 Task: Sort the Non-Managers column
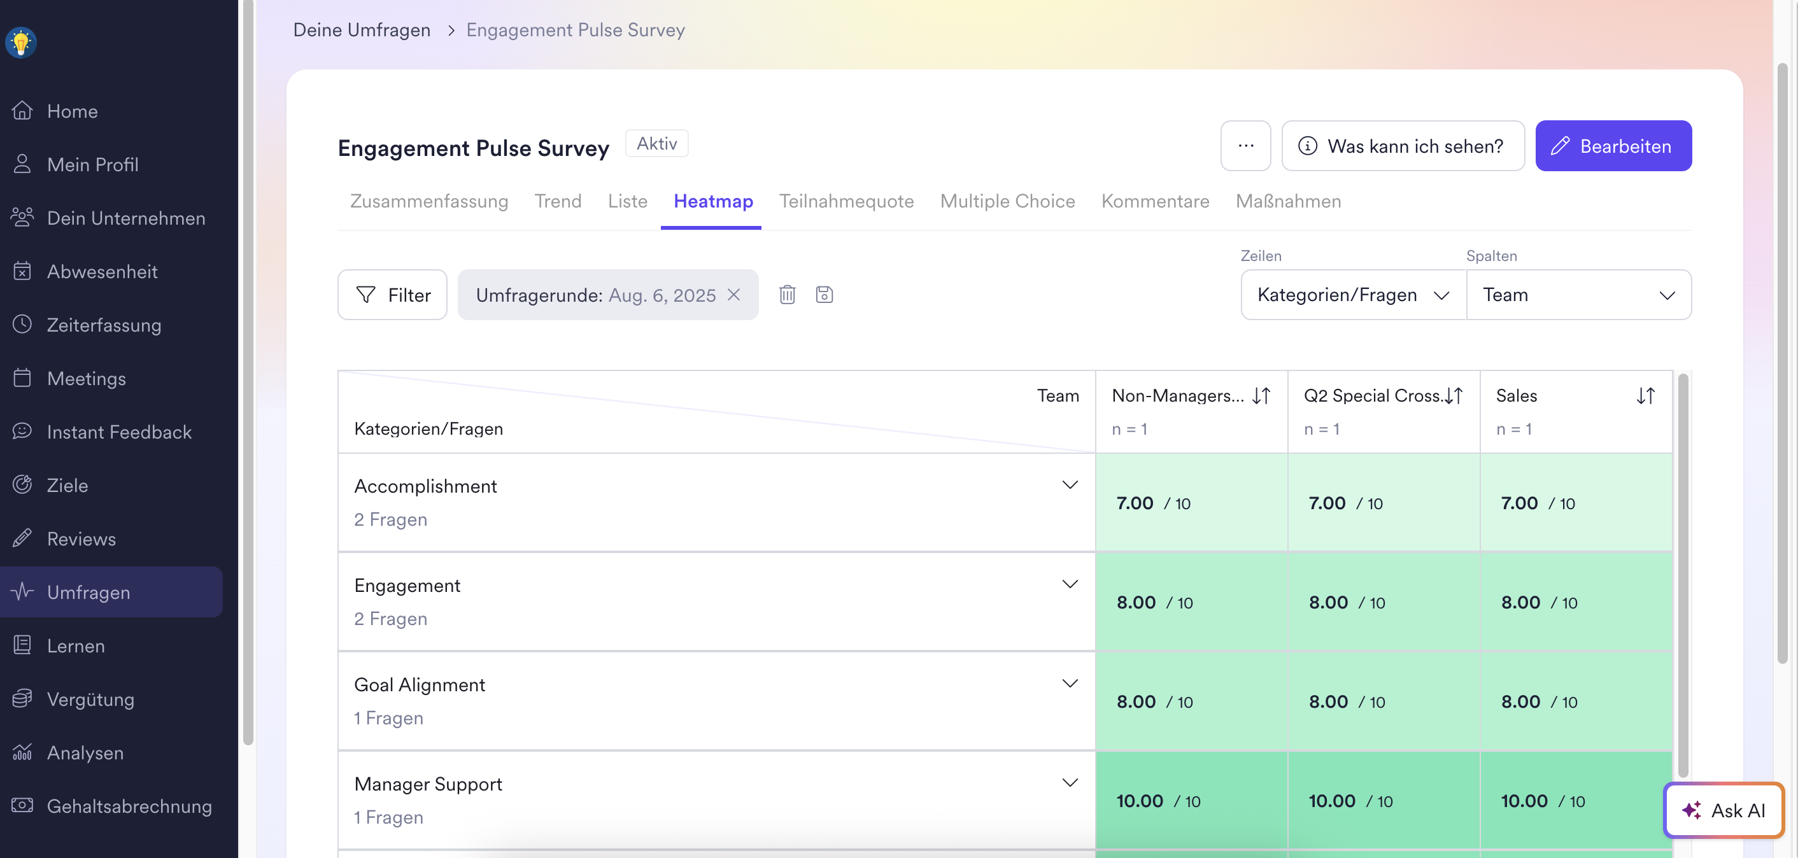(x=1261, y=395)
